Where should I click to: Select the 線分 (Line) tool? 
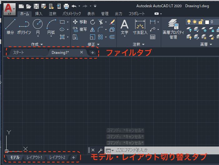tap(10, 27)
